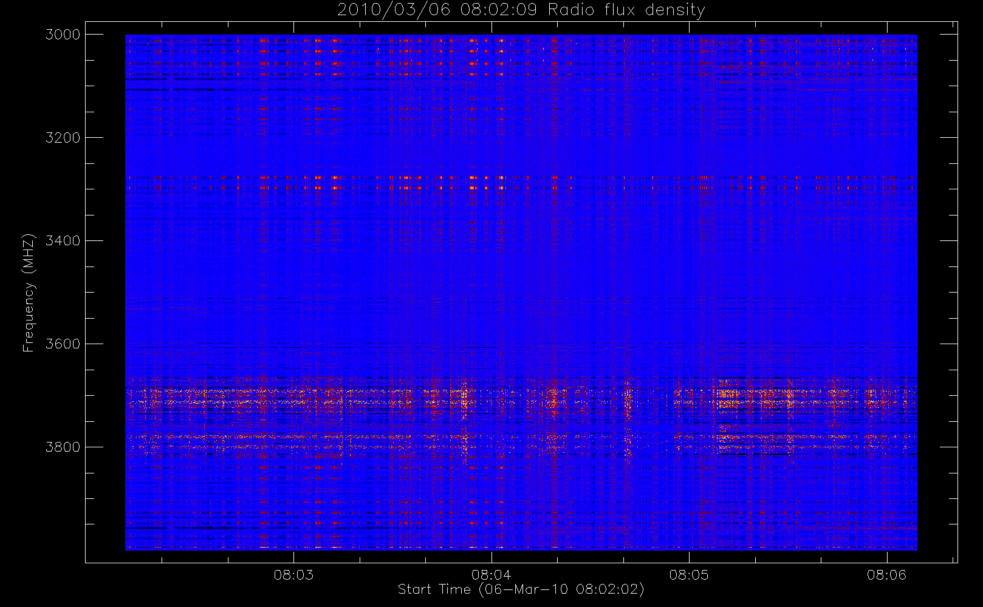Click the 3800 frequency tick label
The image size is (983, 607).
click(x=63, y=447)
